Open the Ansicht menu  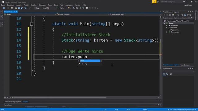click(x=19, y=5)
